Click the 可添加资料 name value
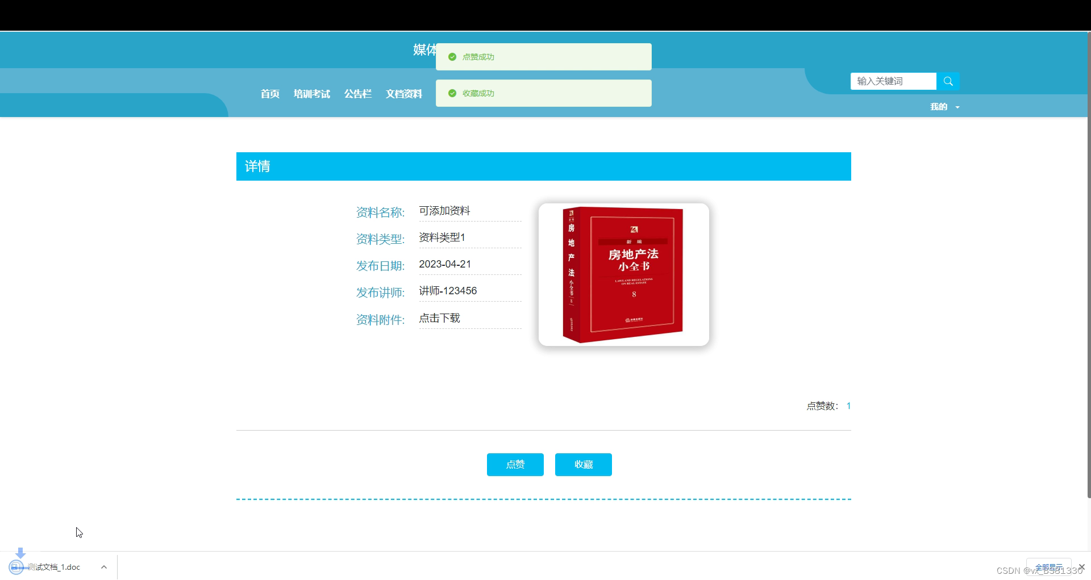 pyautogui.click(x=444, y=211)
